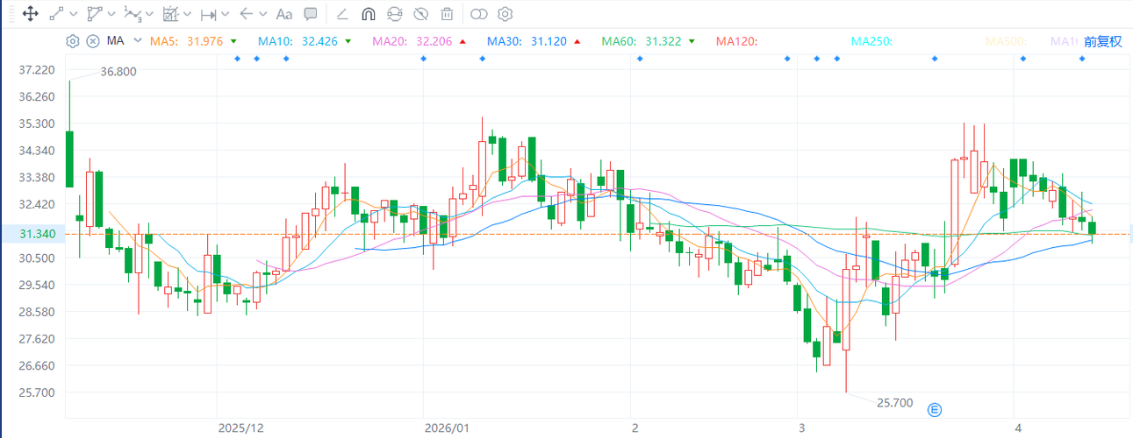This screenshot has height=438, width=1133.
Task: Expand the line tool dropdown arrow
Action: [x=73, y=14]
